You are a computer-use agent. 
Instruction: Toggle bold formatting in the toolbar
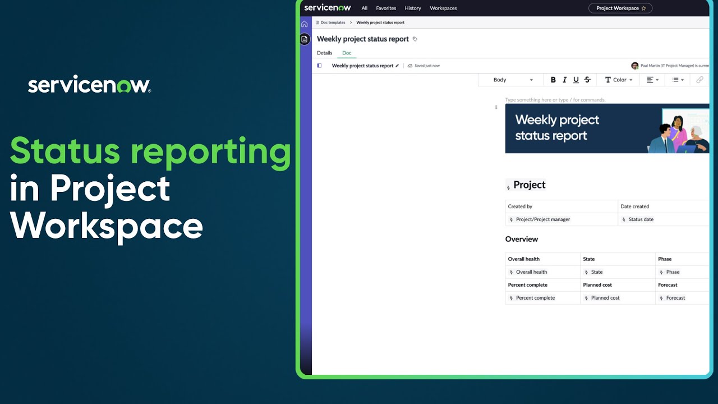tap(553, 79)
